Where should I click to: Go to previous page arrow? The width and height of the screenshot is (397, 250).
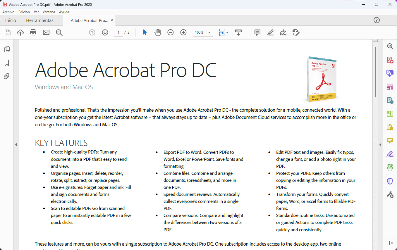pyautogui.click(x=92, y=32)
